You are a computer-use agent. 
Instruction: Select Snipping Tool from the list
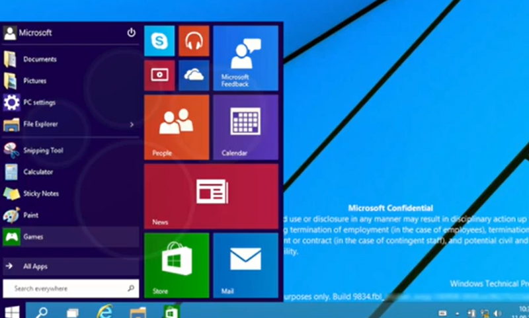point(71,150)
